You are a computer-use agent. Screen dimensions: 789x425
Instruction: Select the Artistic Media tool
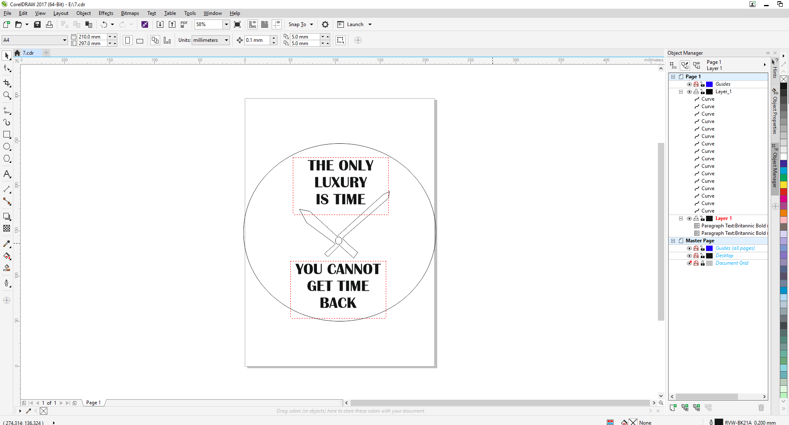(x=7, y=122)
